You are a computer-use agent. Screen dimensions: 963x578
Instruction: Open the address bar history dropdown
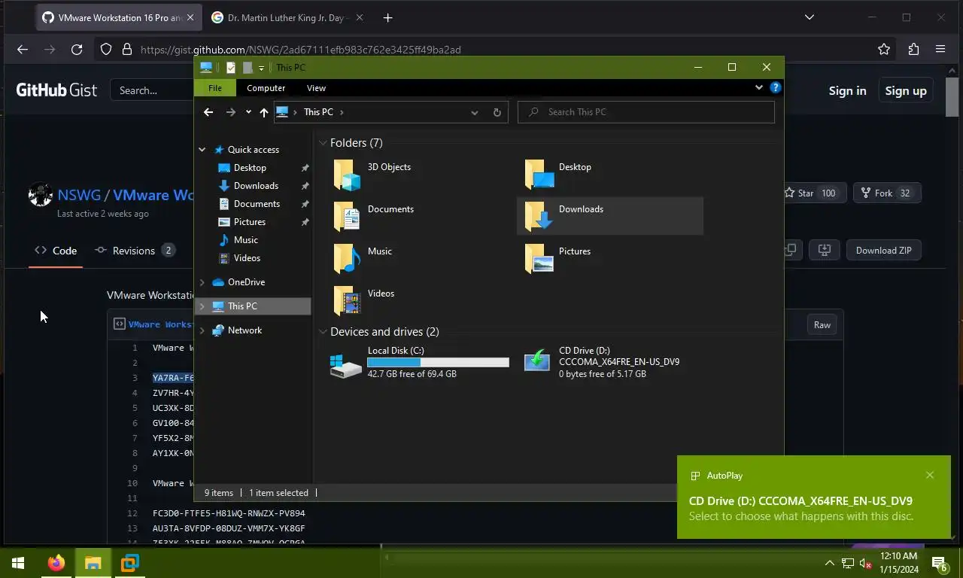(x=474, y=112)
